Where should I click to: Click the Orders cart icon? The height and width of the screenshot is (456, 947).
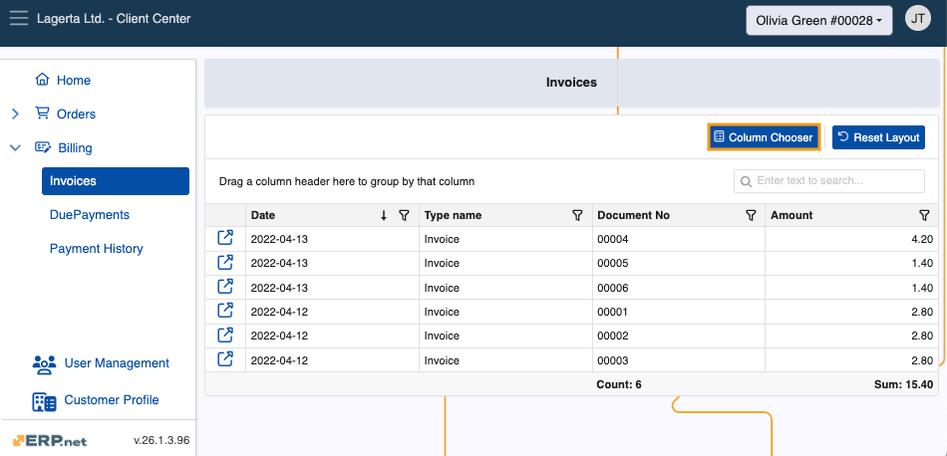click(x=42, y=114)
